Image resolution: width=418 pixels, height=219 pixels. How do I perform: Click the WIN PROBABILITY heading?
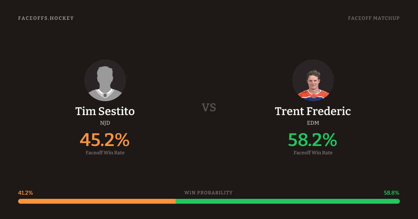208,193
